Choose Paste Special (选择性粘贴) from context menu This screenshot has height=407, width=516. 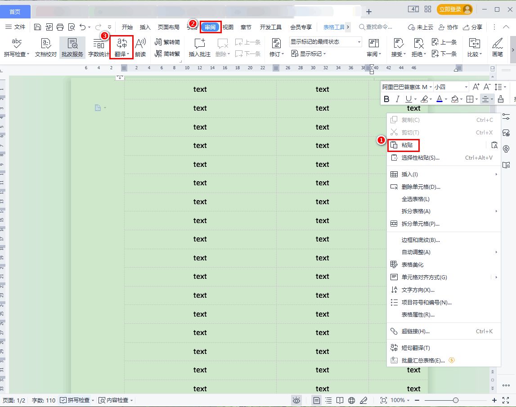click(x=444, y=157)
